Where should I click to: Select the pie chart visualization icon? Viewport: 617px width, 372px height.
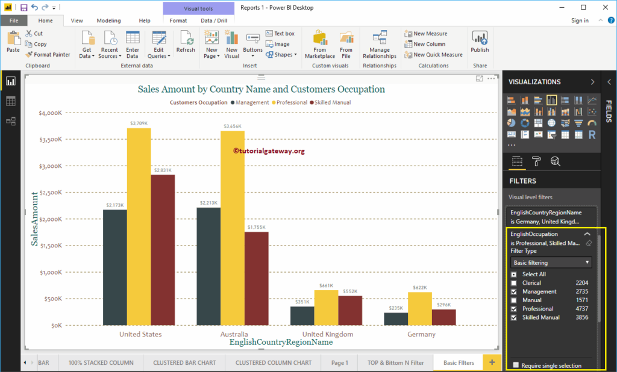tap(511, 123)
